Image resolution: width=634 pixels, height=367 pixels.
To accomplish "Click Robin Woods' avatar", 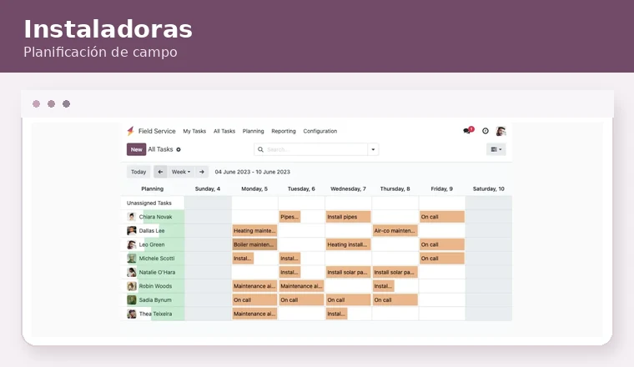I will pyautogui.click(x=132, y=286).
